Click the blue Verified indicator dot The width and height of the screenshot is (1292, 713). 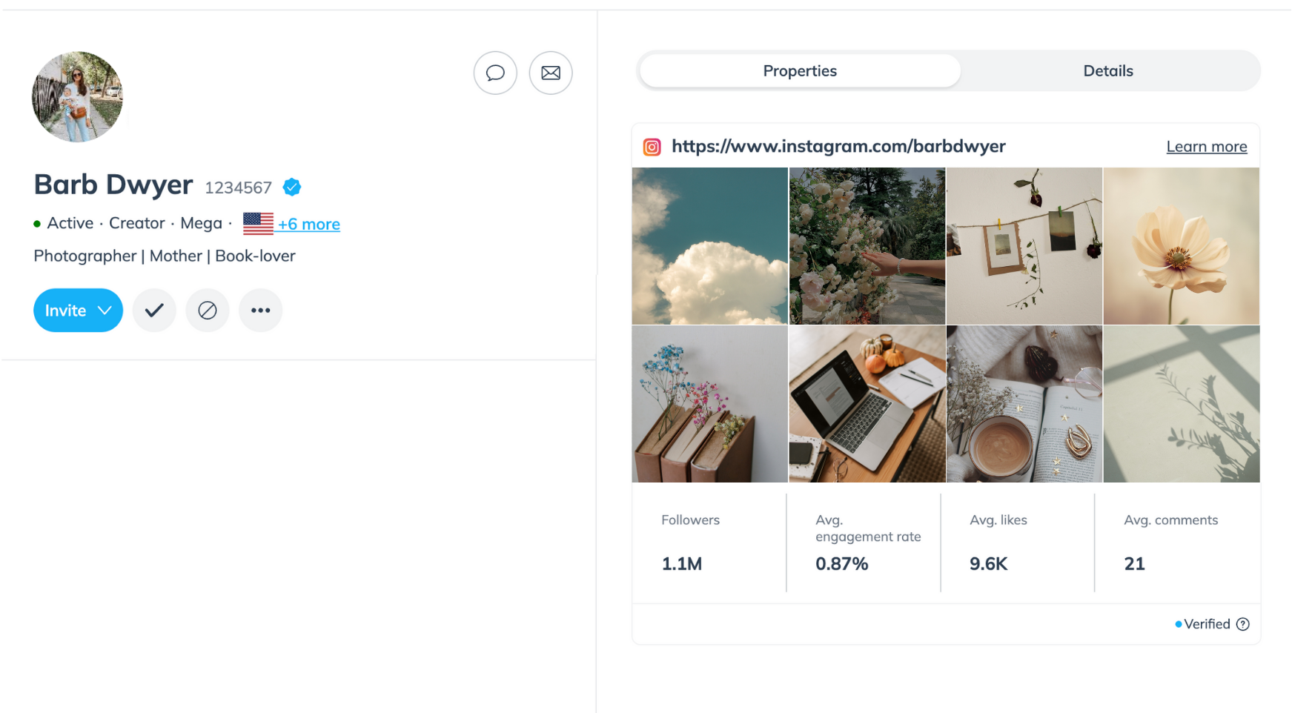coord(1178,624)
